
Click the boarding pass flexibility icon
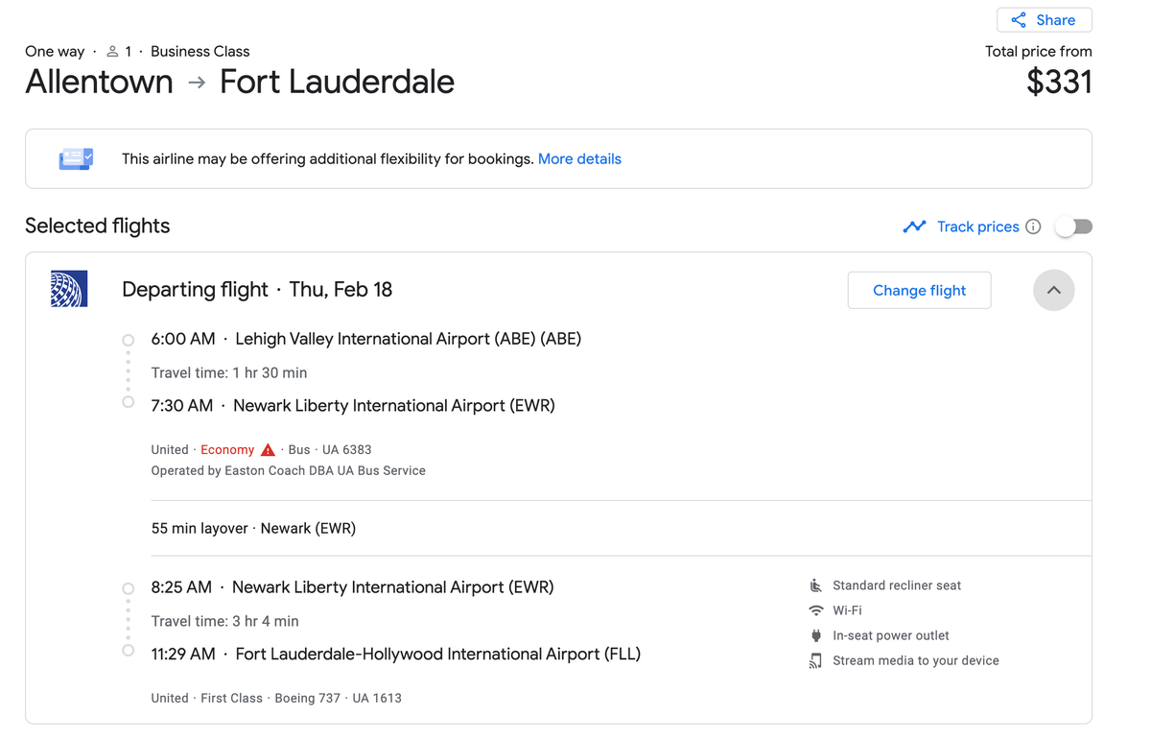pyautogui.click(x=75, y=158)
